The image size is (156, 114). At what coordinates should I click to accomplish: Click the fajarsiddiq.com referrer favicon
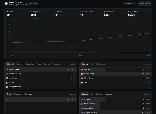tap(7, 74)
